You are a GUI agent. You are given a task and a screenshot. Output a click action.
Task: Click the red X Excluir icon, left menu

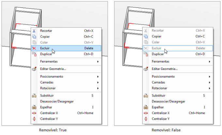click(34, 48)
